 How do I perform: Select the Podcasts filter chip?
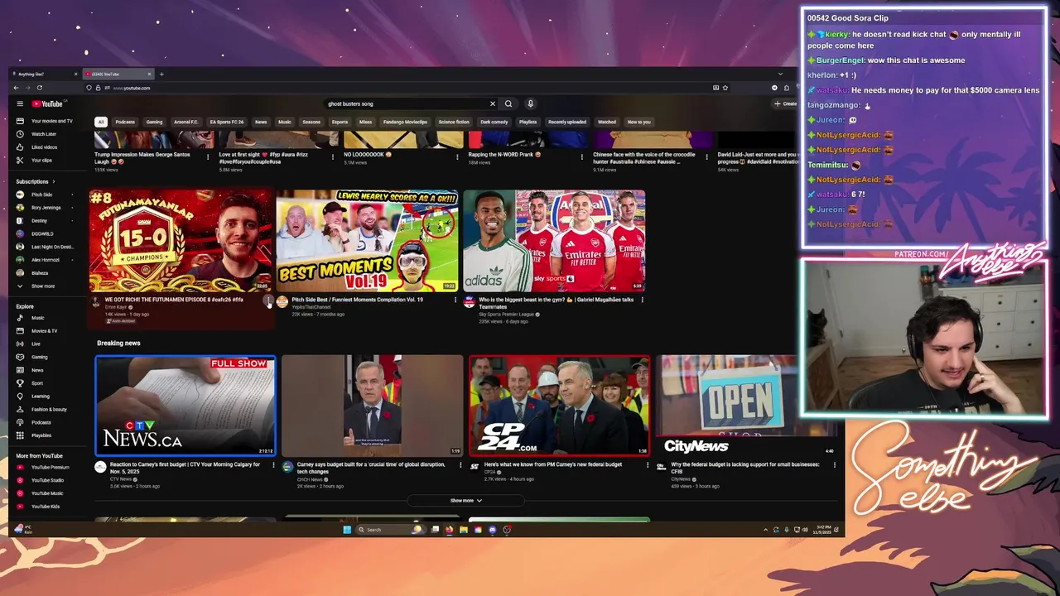point(125,122)
